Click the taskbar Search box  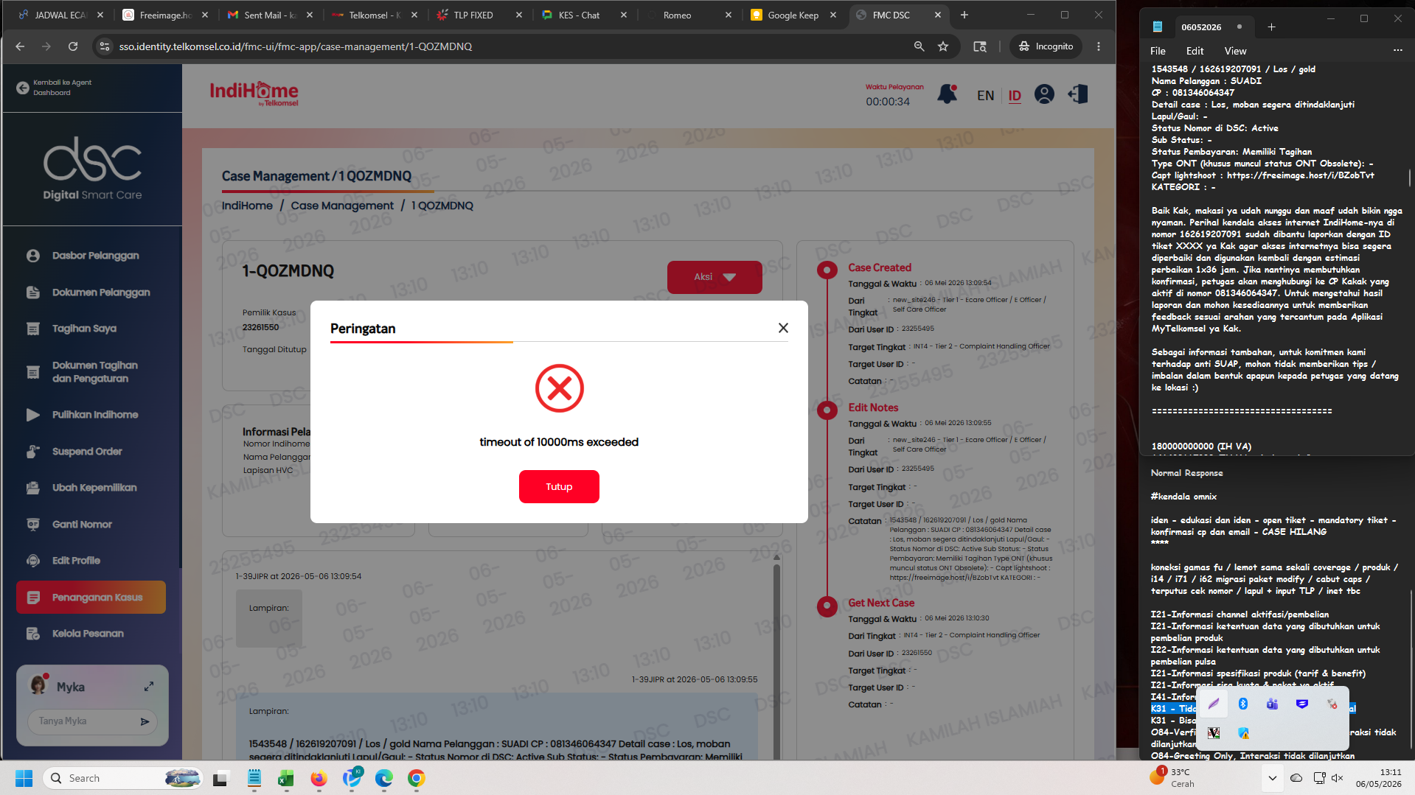point(123,778)
